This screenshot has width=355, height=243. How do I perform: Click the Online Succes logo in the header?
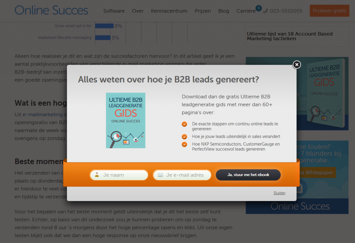click(51, 10)
